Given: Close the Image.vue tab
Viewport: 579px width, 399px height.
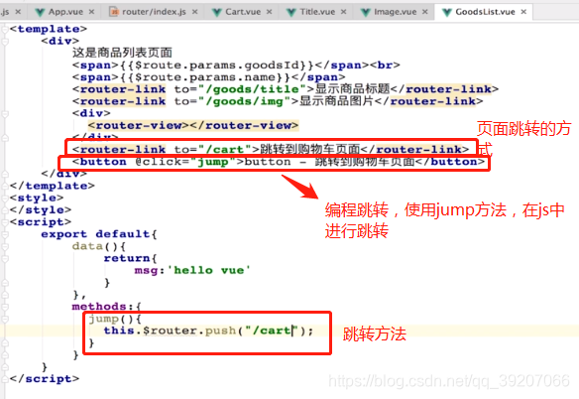Looking at the screenshot, I should 425,12.
